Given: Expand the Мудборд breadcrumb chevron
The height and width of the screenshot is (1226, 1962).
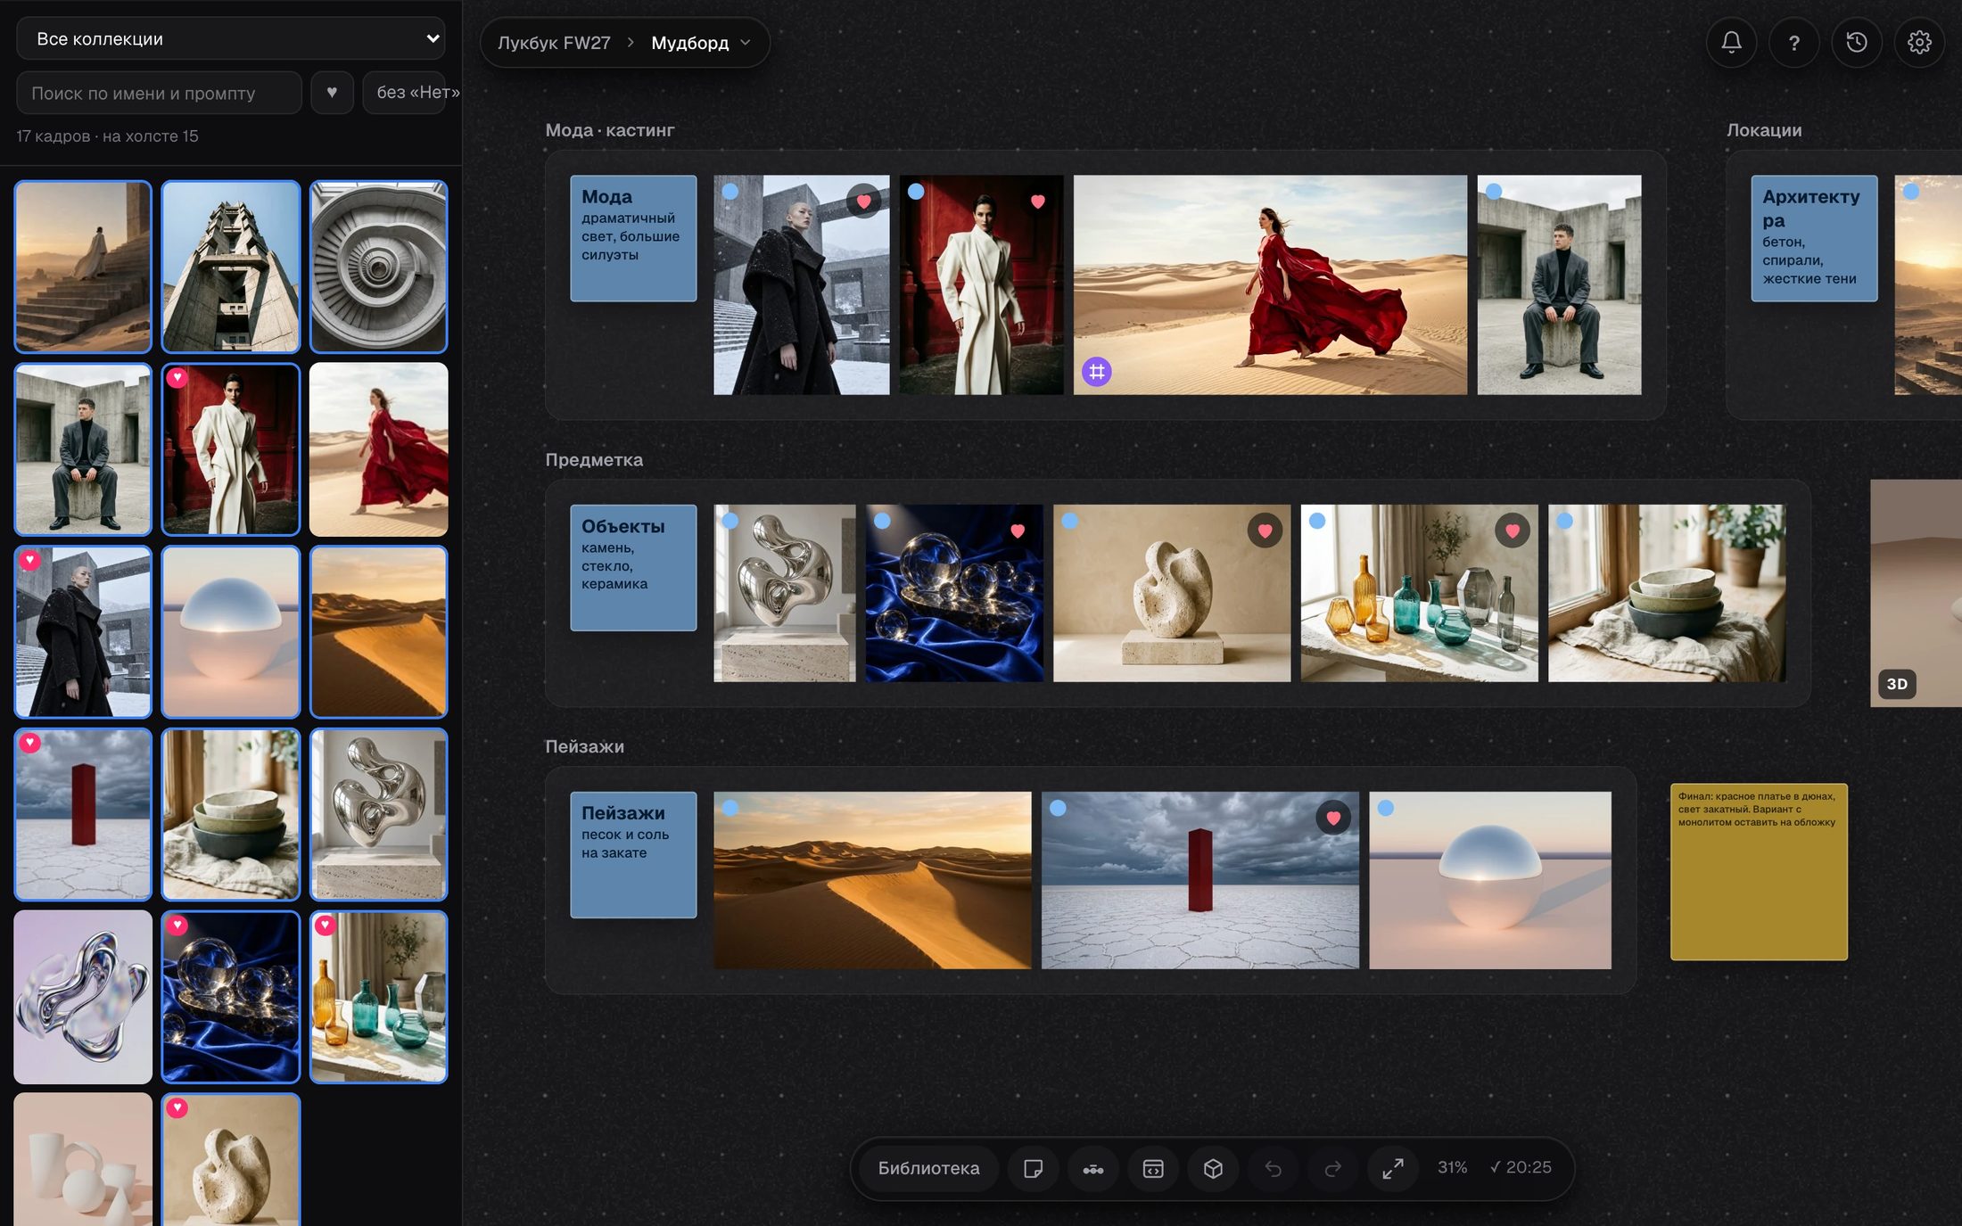Looking at the screenshot, I should 746,42.
